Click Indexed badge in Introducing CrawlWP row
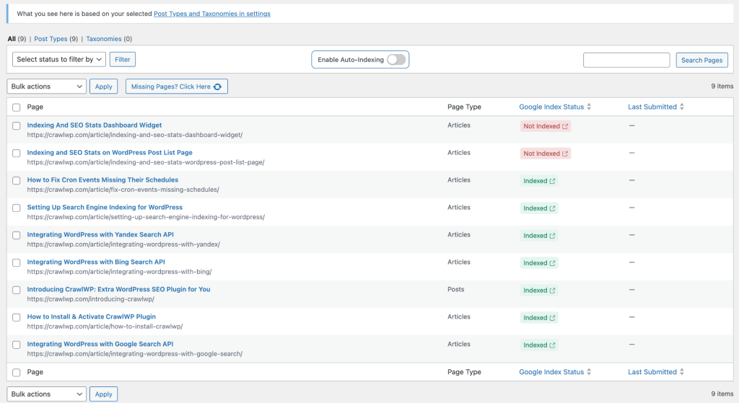The image size is (739, 403). (x=539, y=291)
